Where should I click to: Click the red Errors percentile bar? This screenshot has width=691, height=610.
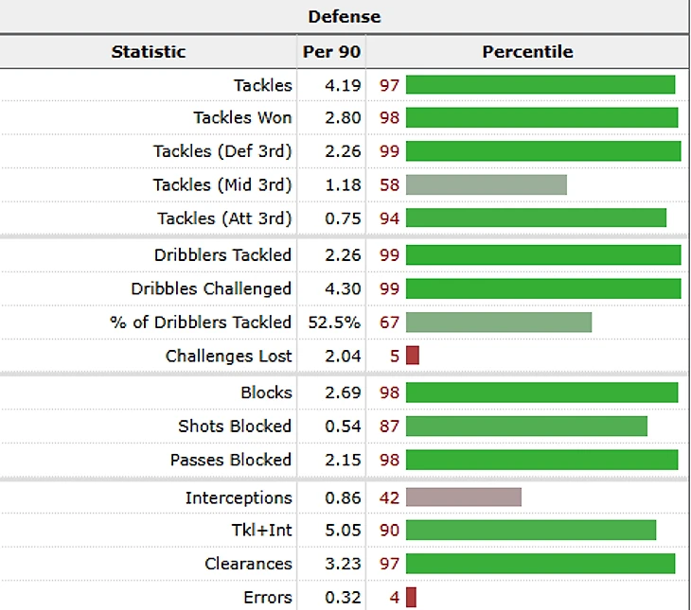tap(412, 597)
